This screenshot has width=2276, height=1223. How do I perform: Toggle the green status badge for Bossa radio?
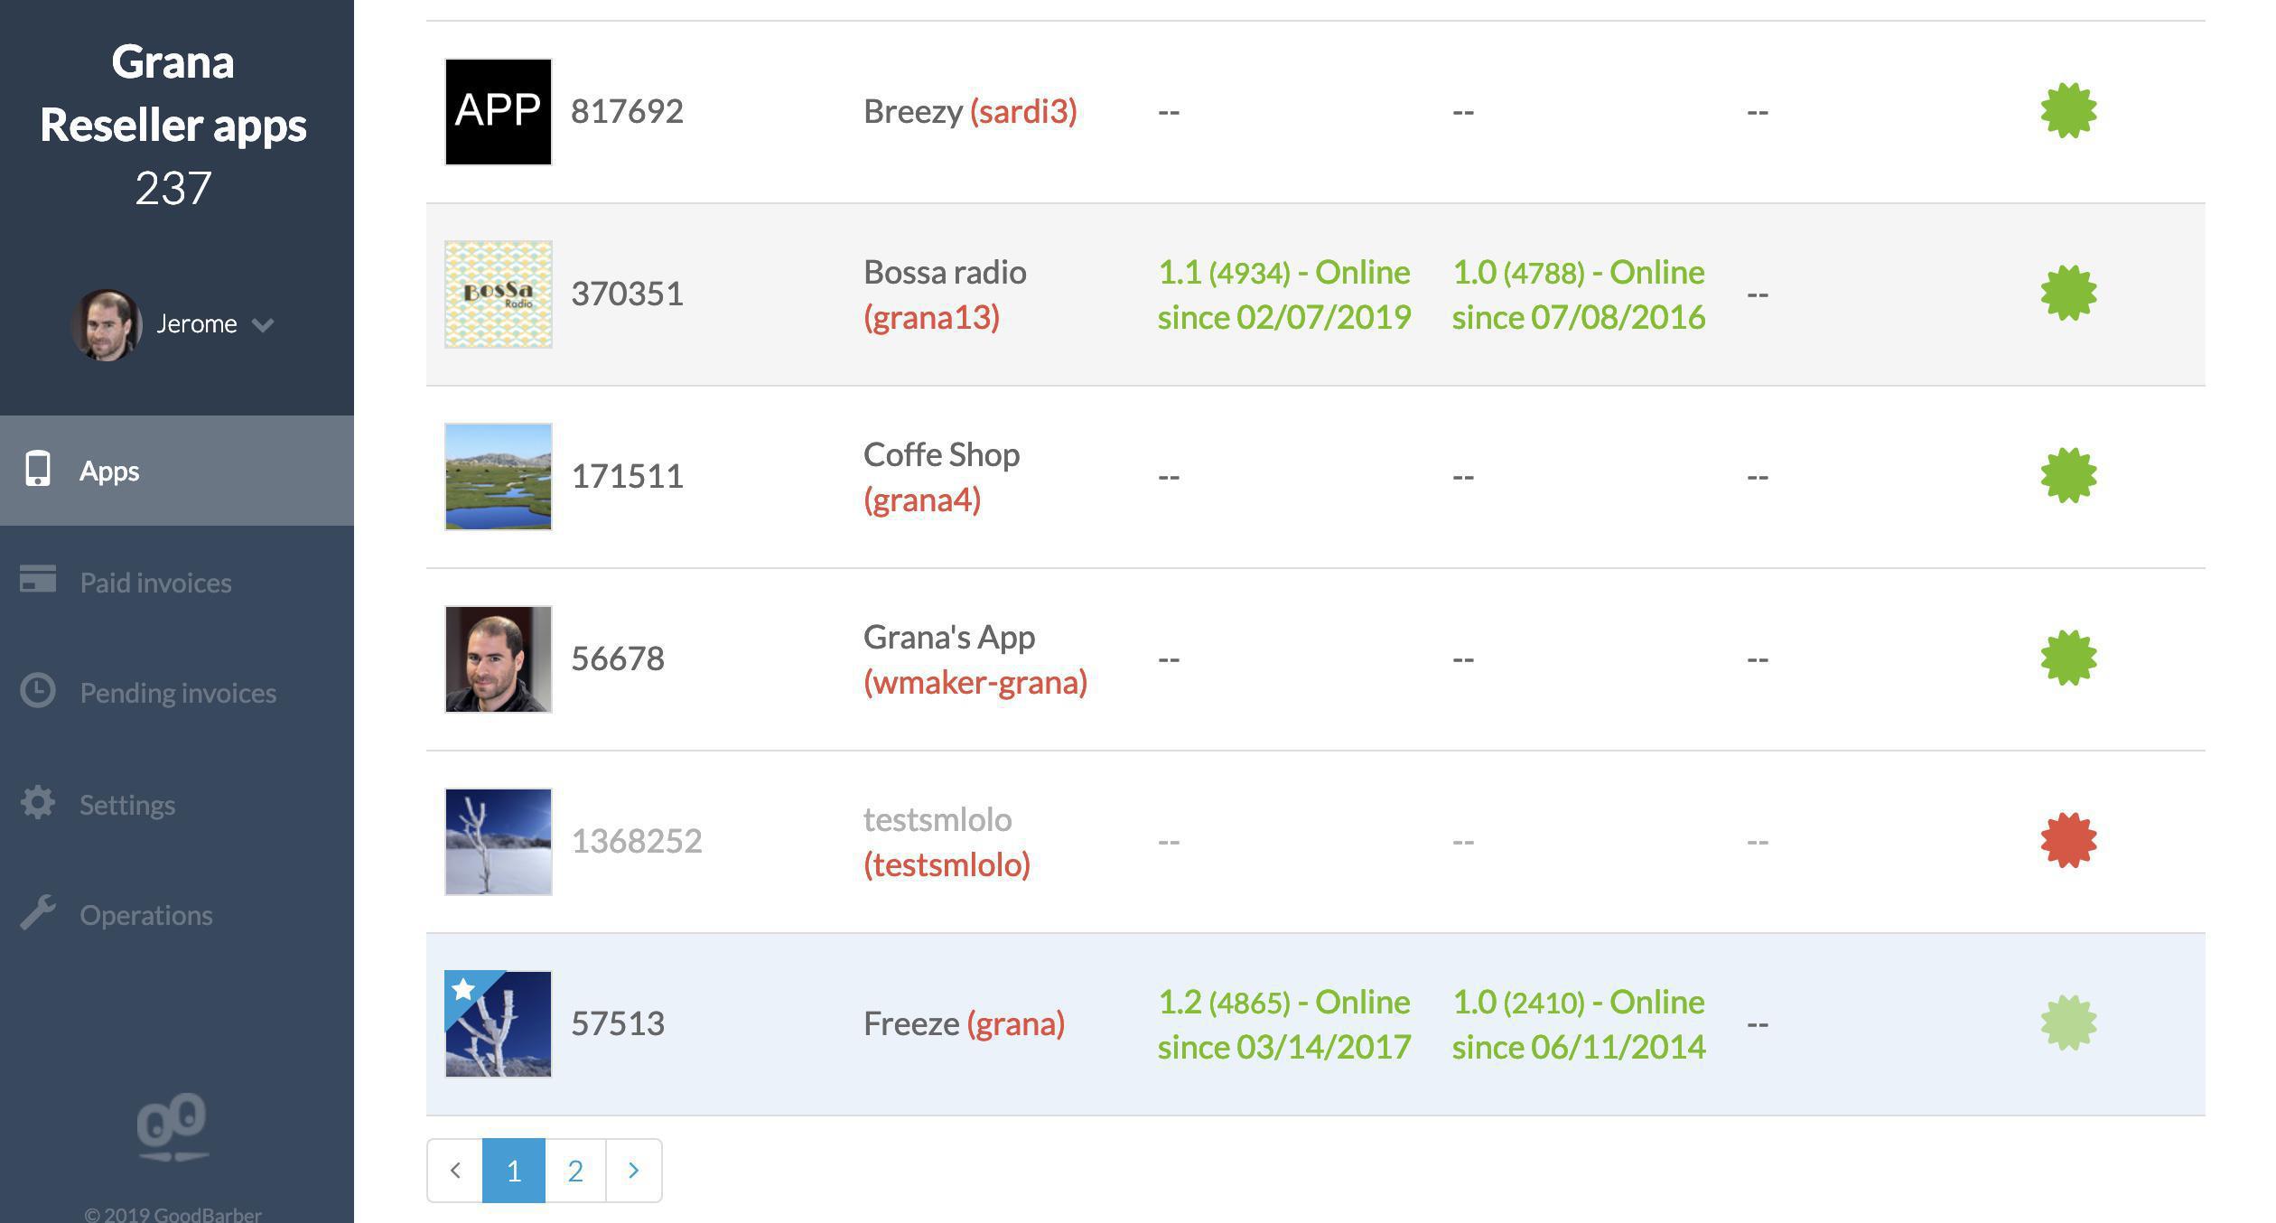(x=2068, y=294)
